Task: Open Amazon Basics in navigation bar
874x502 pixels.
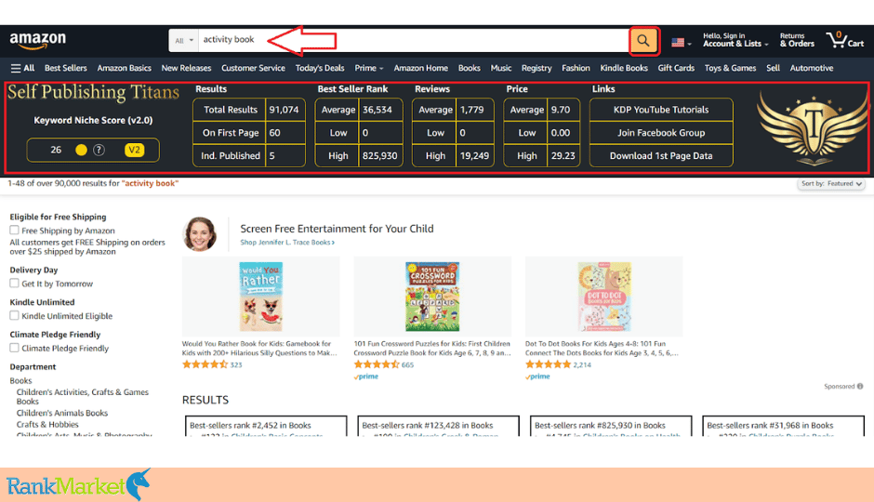Action: tap(125, 68)
